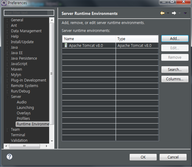Screen dimensions: 192x167
Task: Click the yellow Back navigation arrow
Action: [x=162, y=13]
